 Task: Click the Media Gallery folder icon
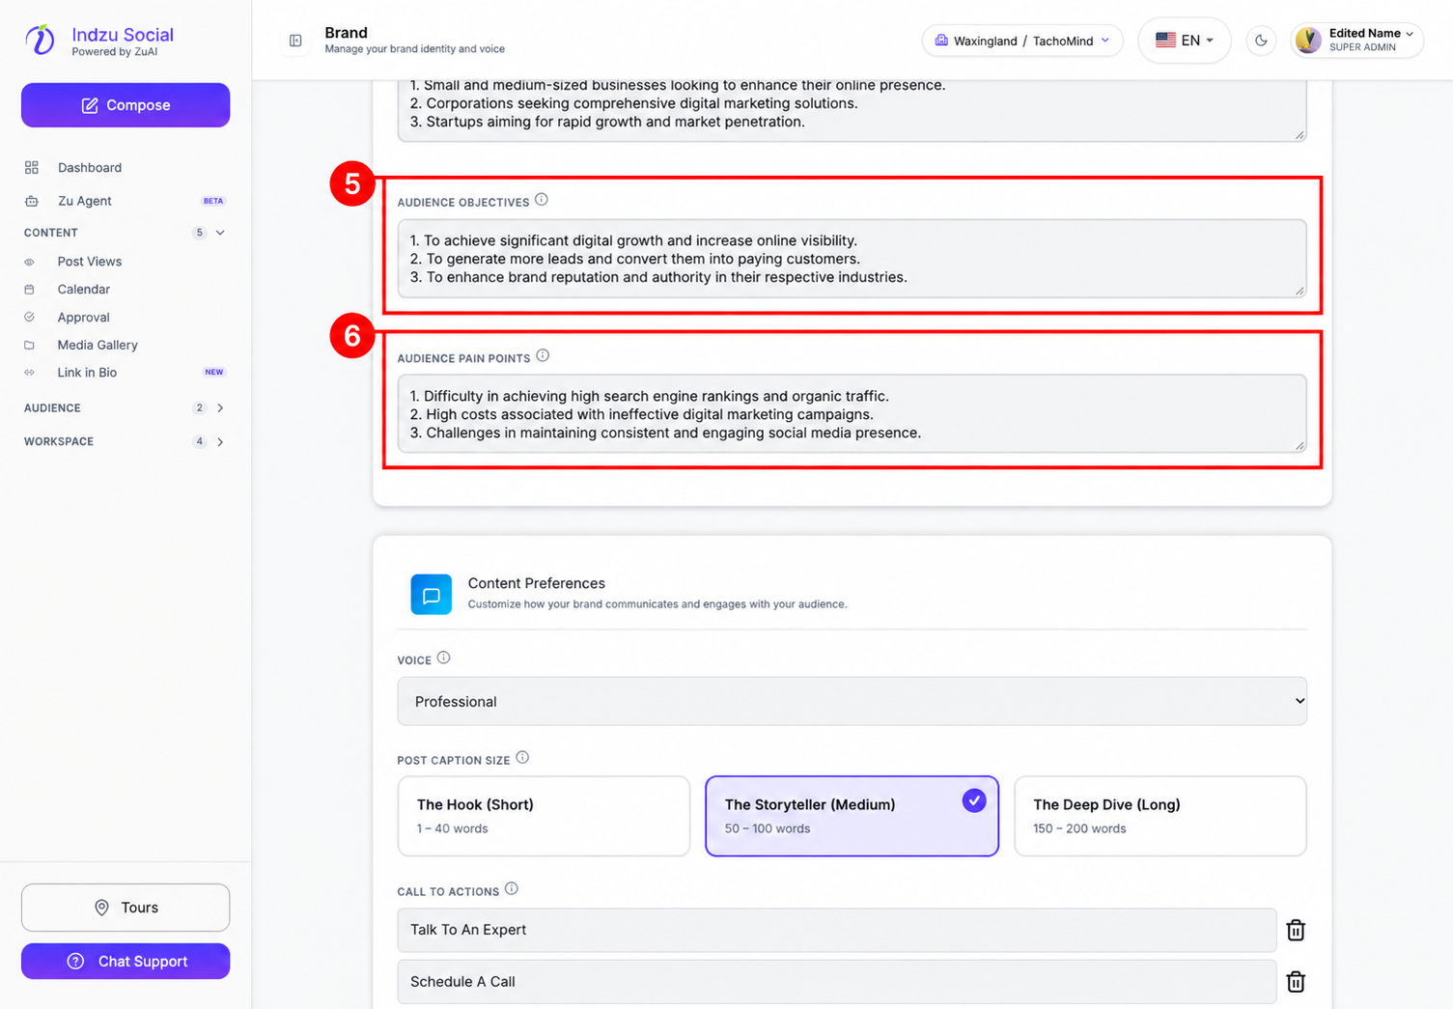pos(29,345)
